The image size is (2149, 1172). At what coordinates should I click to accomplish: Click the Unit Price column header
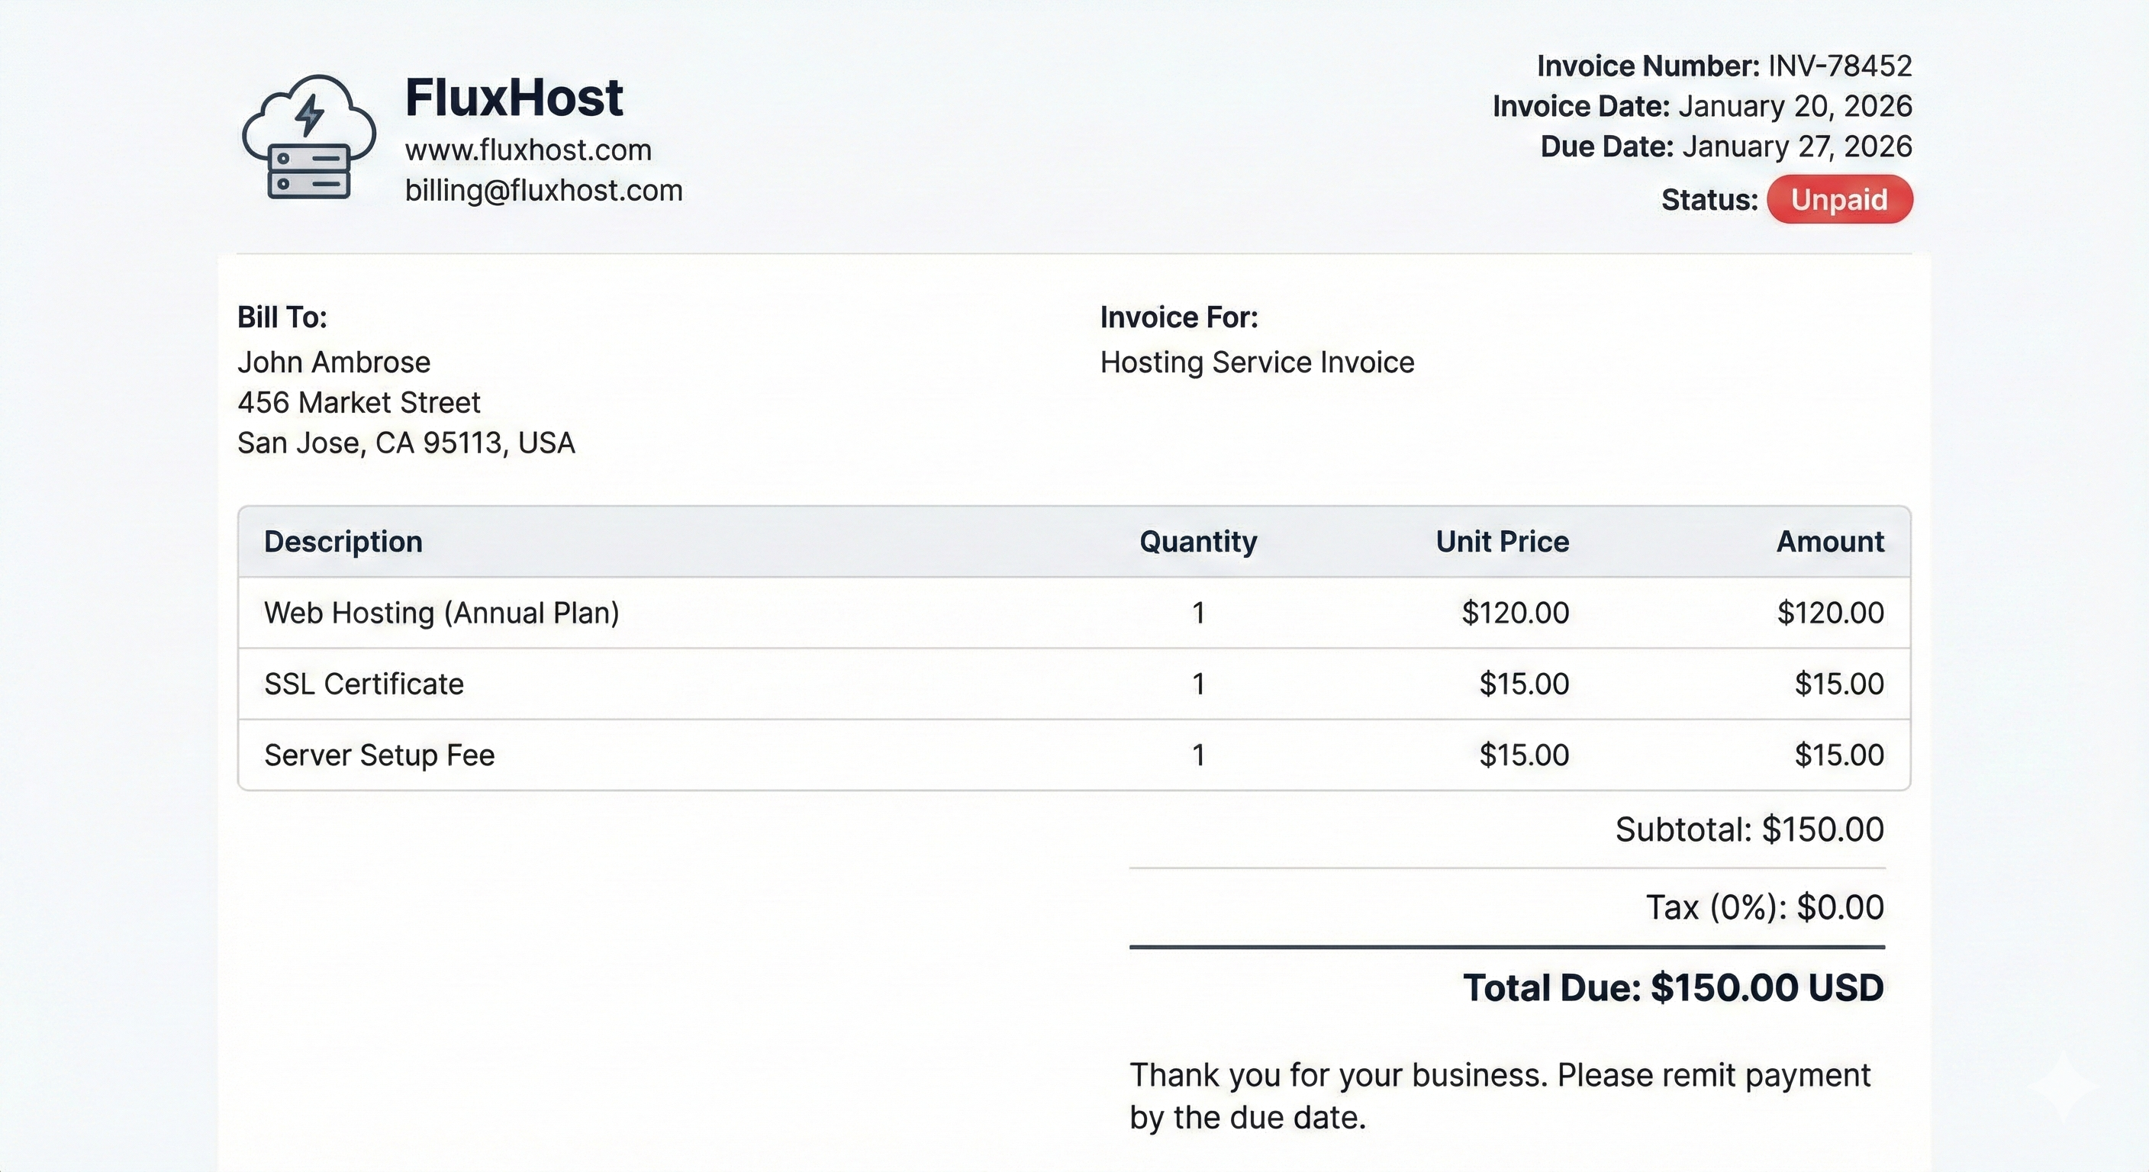[x=1502, y=542]
